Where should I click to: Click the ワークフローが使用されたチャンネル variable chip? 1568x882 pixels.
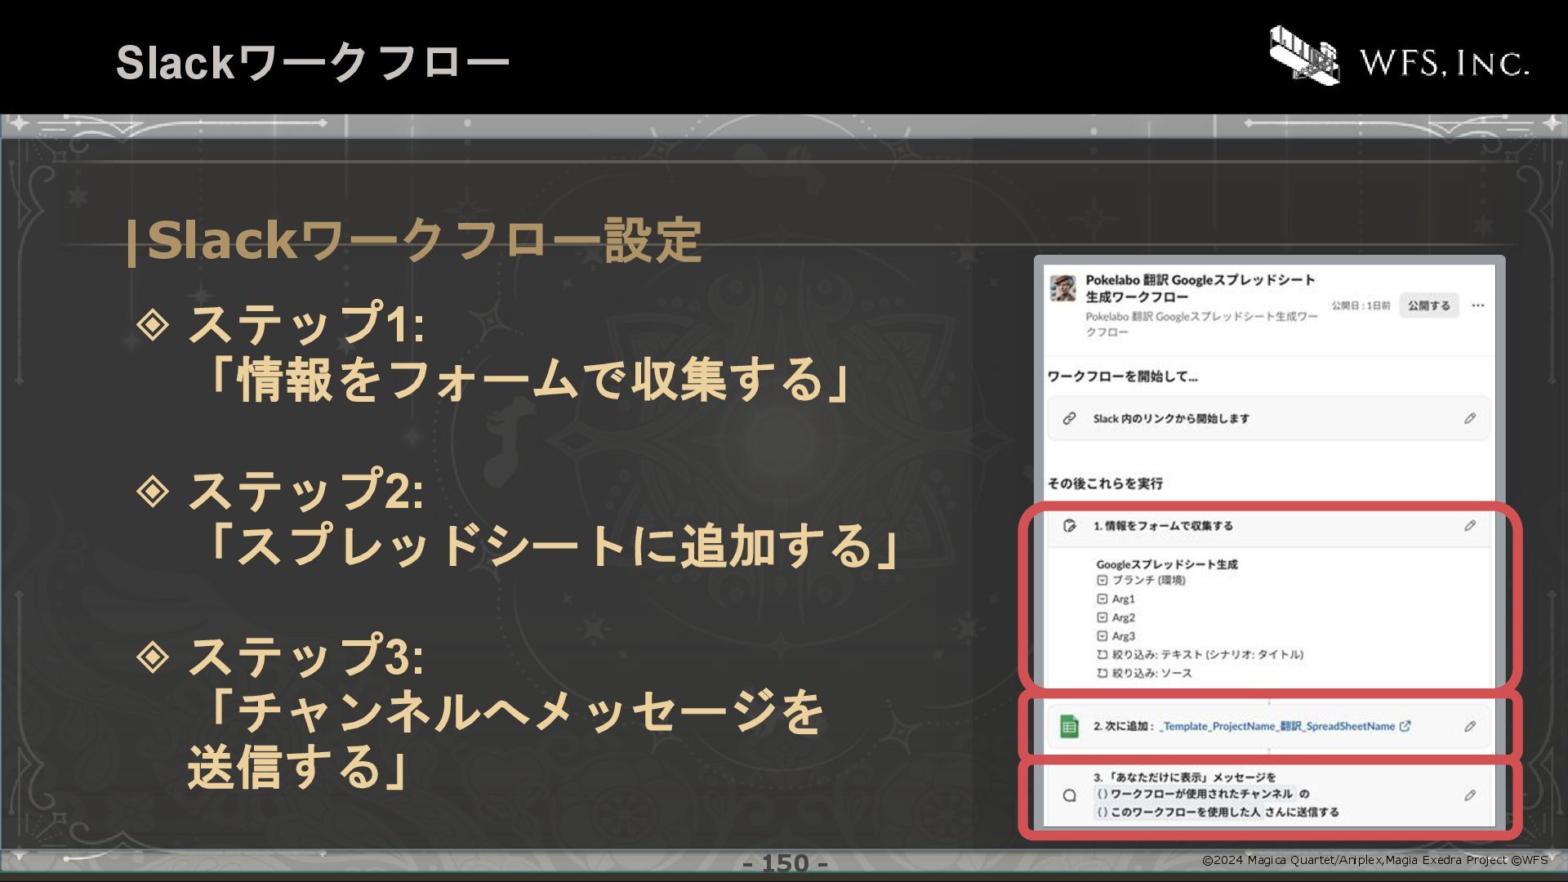point(1194,794)
